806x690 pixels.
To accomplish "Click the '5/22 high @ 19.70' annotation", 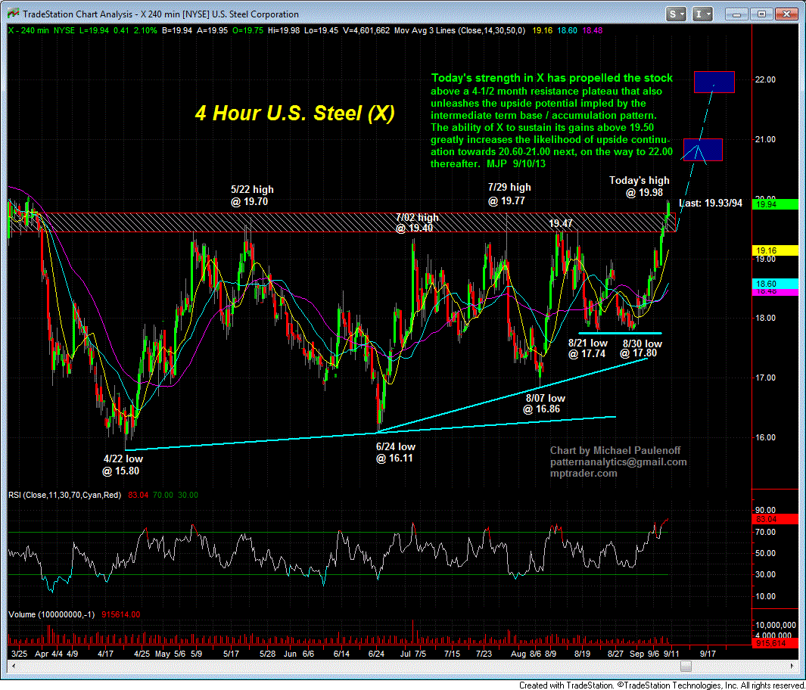I will click(x=252, y=196).
